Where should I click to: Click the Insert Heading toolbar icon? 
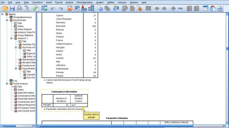tap(206, 9)
